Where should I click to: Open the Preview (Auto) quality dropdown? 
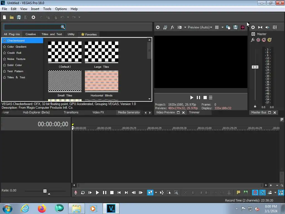pos(200,27)
